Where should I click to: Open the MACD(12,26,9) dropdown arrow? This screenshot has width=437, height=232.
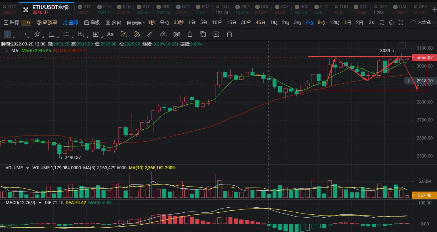point(40,203)
